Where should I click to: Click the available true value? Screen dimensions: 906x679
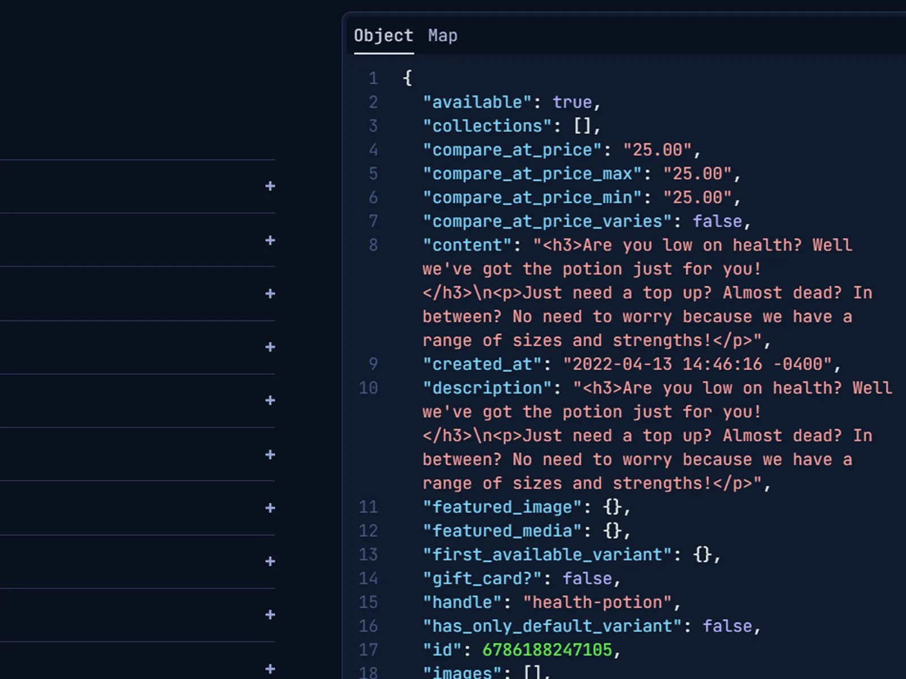tap(572, 102)
